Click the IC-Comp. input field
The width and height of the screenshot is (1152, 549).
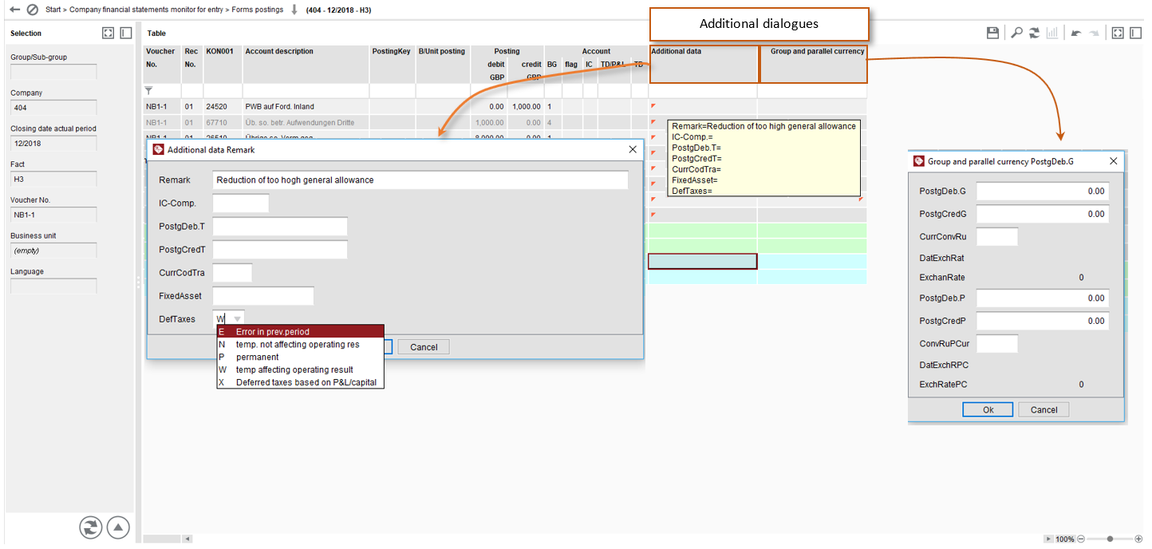[241, 203]
